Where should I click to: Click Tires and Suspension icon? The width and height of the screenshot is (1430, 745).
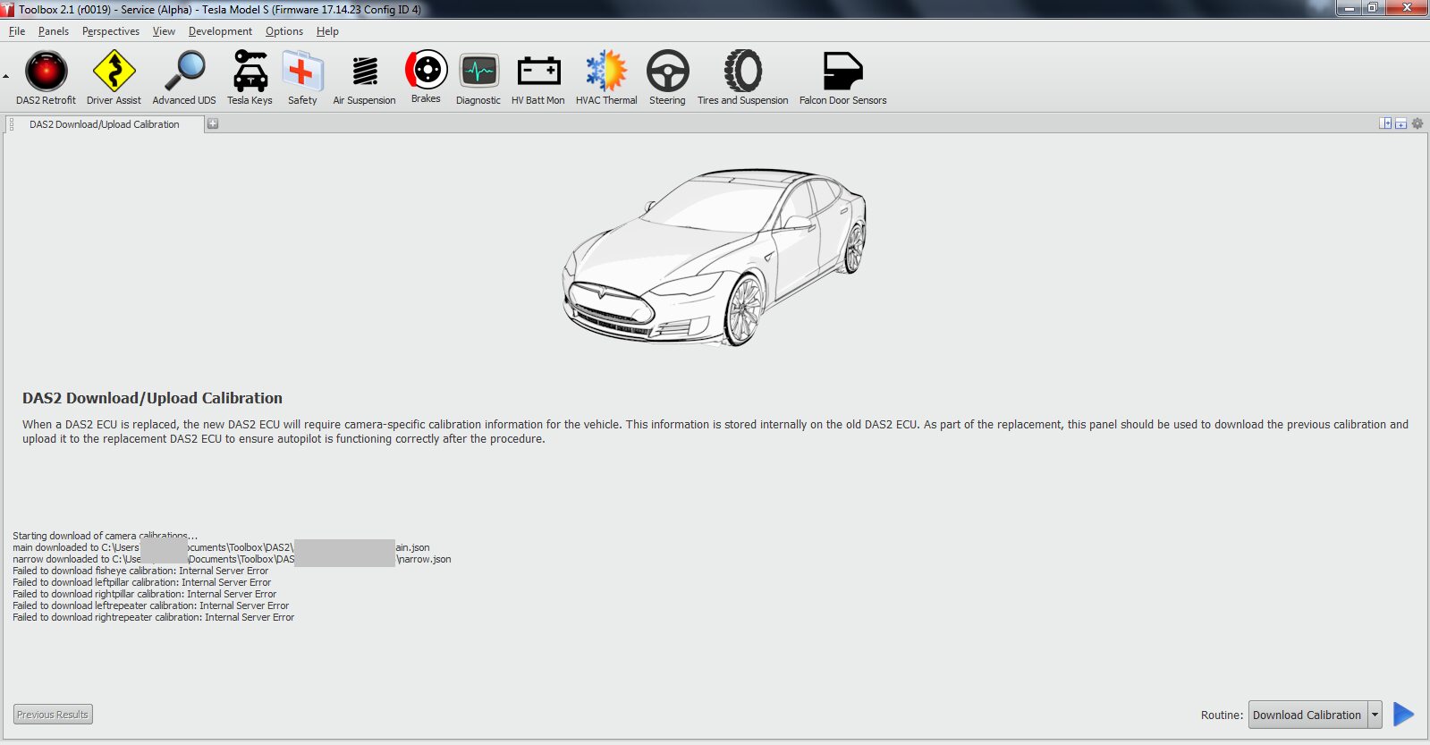[x=742, y=72]
